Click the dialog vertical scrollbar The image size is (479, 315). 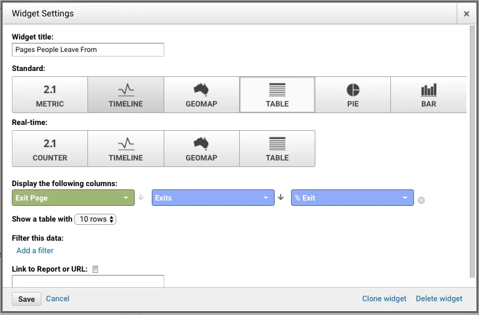coord(472,152)
